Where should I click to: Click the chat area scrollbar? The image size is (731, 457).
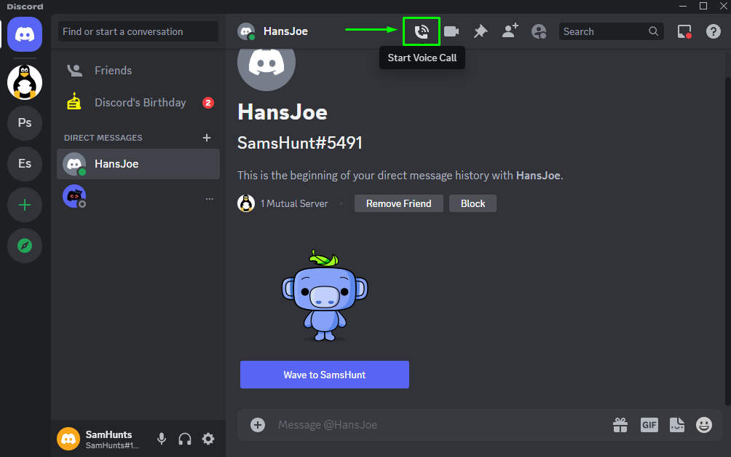point(727,241)
